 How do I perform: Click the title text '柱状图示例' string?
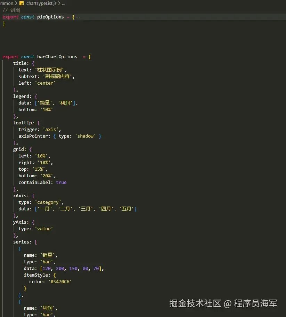tap(51, 70)
